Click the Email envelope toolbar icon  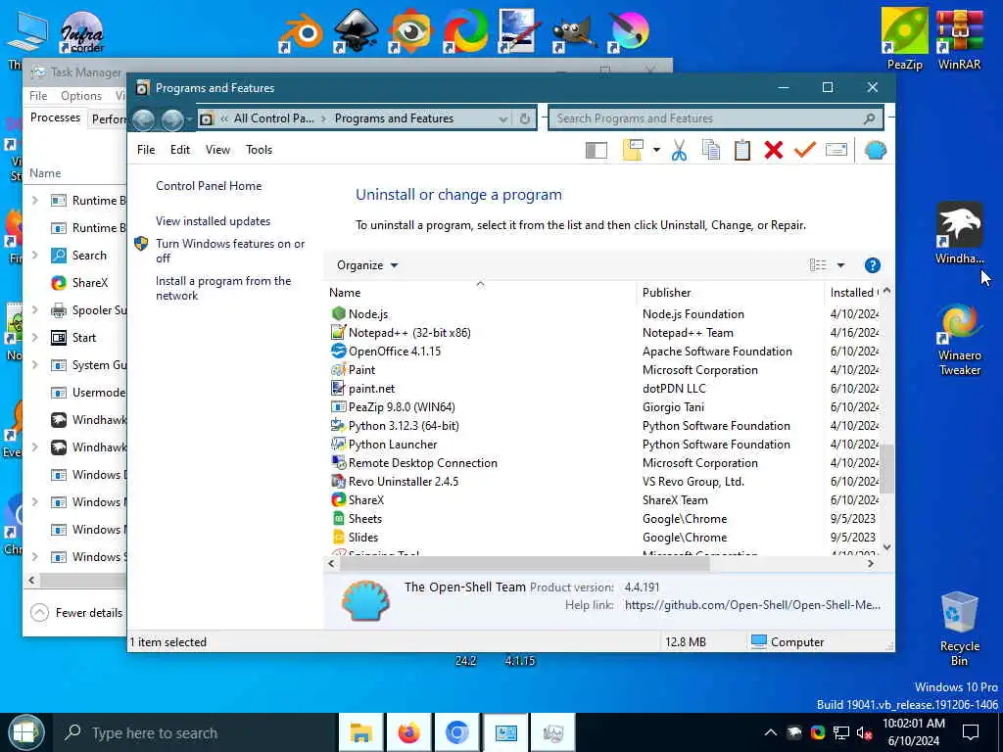[x=836, y=150]
